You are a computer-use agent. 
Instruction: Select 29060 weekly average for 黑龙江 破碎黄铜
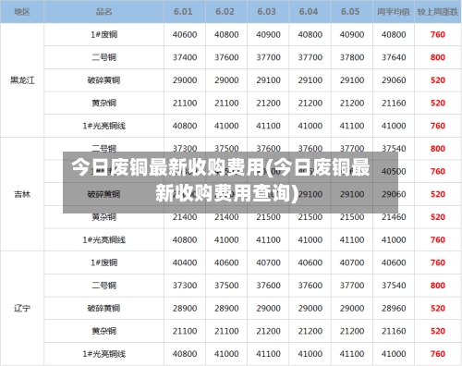(x=394, y=80)
